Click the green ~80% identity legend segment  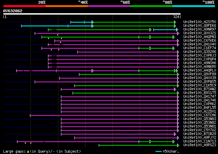tap(151, 6)
